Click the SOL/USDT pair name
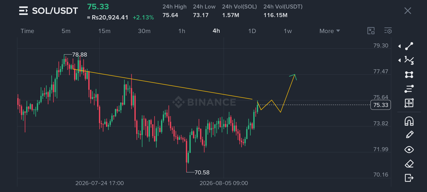 pos(55,11)
